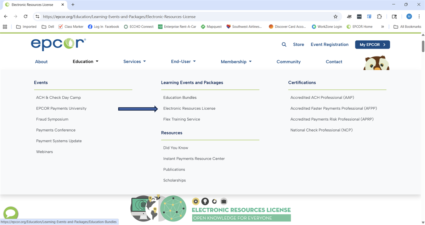Open Payments Conference link
Image resolution: width=425 pixels, height=225 pixels.
56,130
